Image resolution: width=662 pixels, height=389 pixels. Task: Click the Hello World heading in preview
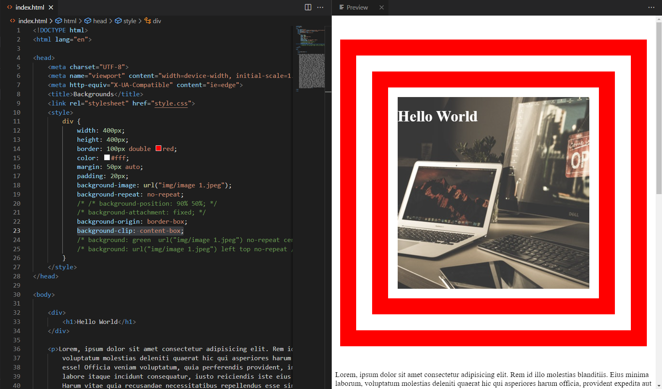click(x=437, y=117)
